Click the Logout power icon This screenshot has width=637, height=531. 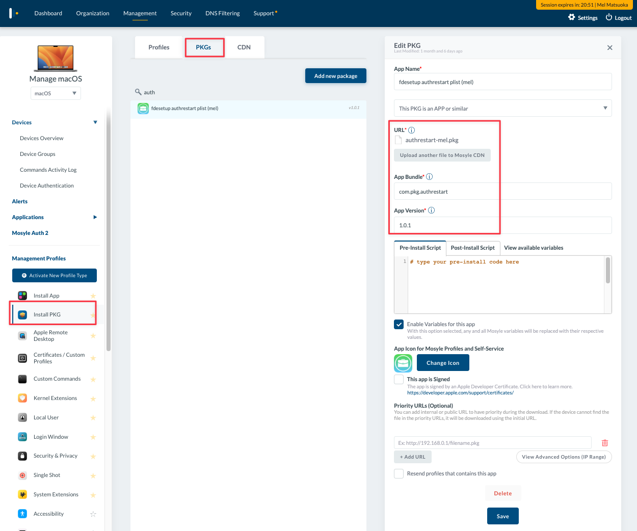click(x=609, y=17)
